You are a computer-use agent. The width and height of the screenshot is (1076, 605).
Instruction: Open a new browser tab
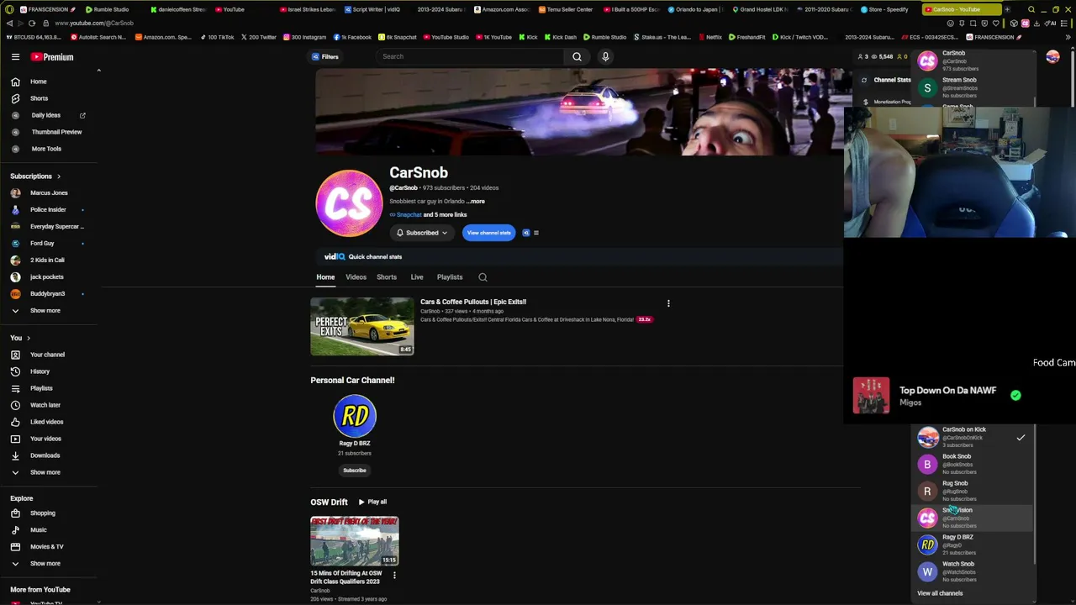1007,9
